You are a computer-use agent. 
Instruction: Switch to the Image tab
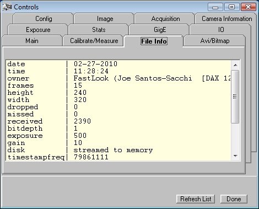click(x=105, y=19)
